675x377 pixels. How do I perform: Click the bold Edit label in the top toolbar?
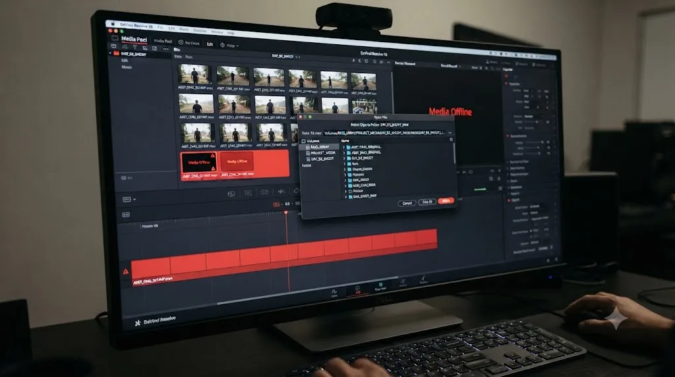[210, 44]
